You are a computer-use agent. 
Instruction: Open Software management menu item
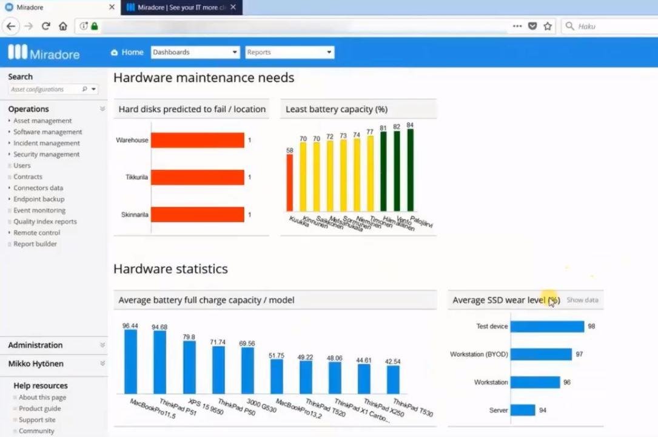tap(47, 132)
